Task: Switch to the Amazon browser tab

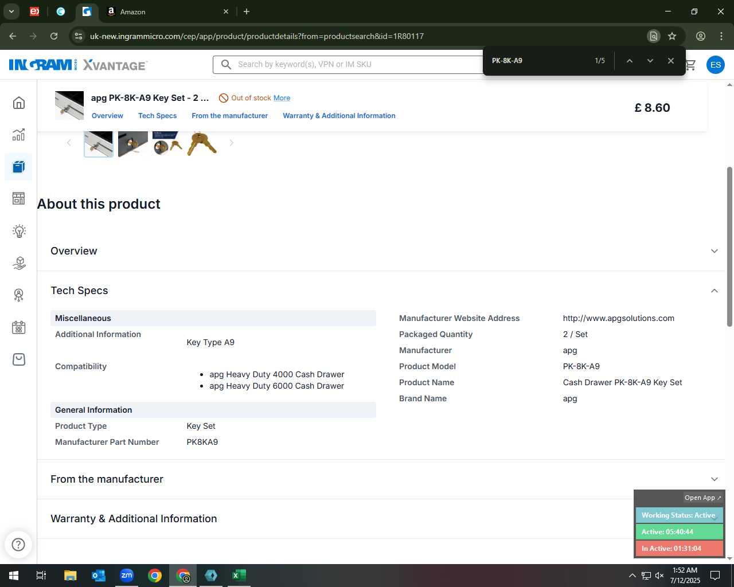Action: tap(166, 11)
